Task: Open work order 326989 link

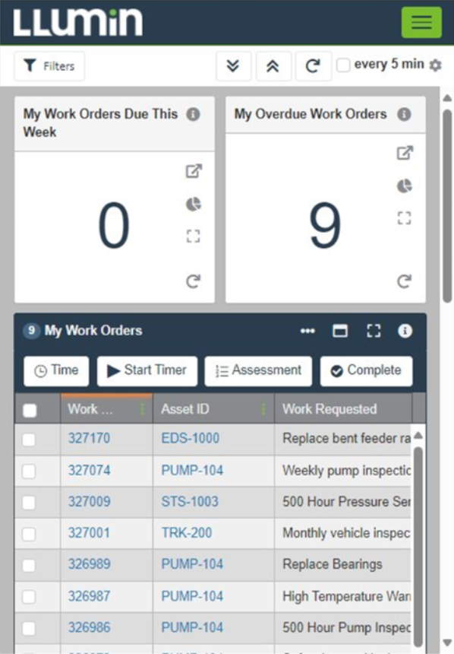Action: (x=89, y=564)
